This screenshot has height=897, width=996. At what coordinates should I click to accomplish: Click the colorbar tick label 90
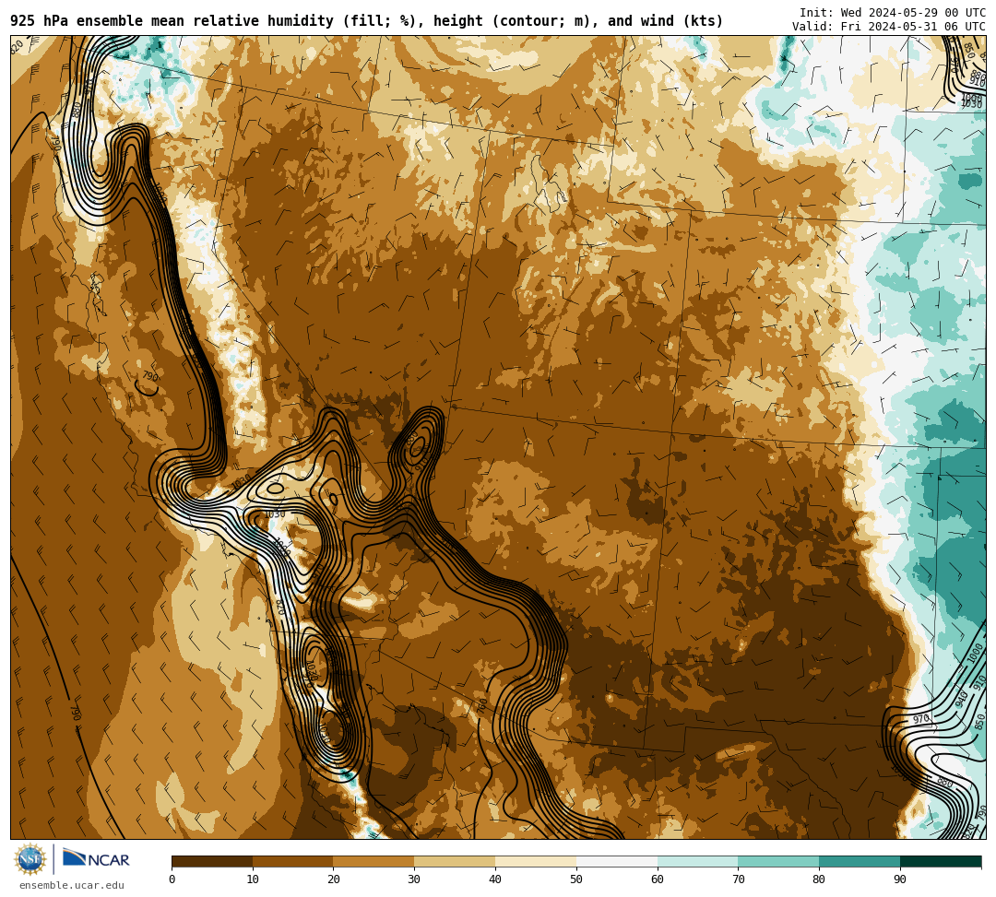(900, 879)
